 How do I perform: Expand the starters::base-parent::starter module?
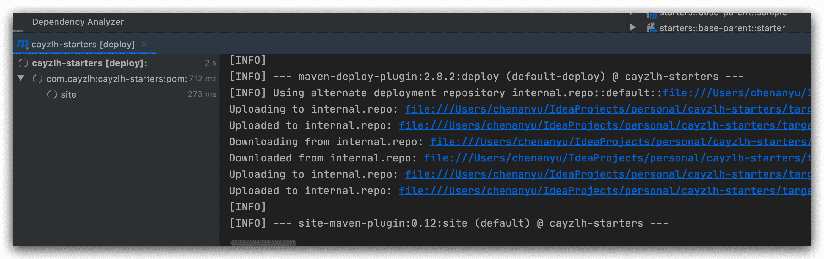point(632,28)
